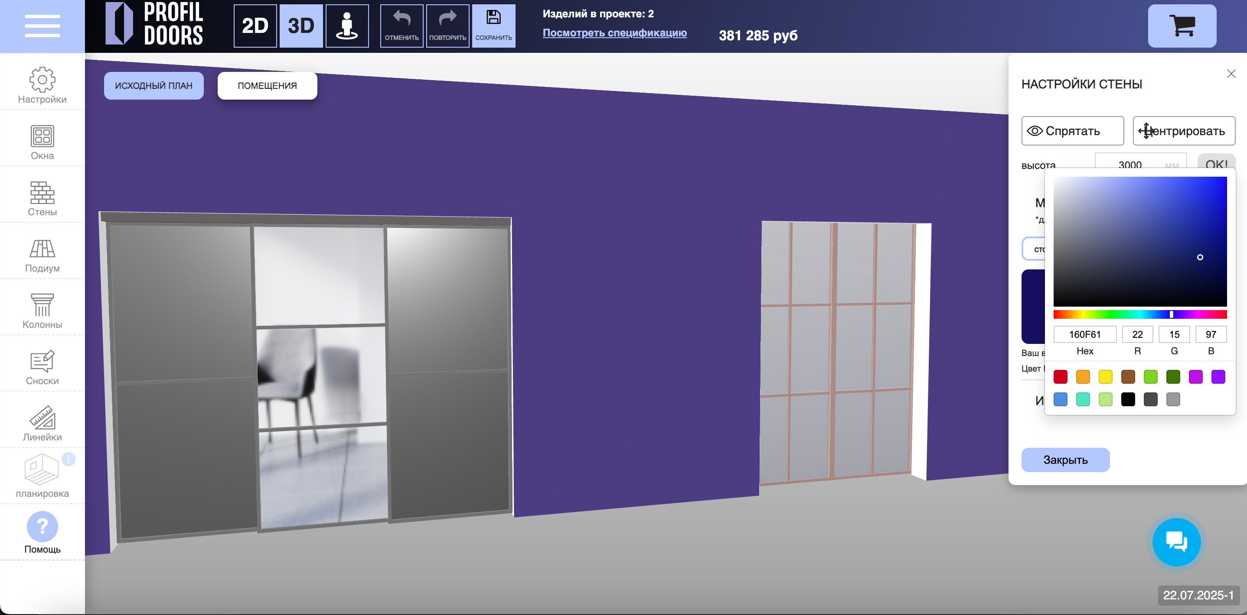Viewport: 1247px width, 615px height.
Task: Click the Profil Doors logo
Action: [154, 24]
